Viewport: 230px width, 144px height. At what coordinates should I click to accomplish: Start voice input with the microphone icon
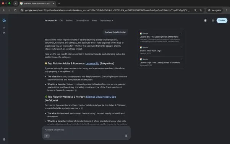point(126,136)
